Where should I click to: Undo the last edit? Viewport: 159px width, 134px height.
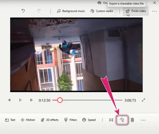pos(24,11)
